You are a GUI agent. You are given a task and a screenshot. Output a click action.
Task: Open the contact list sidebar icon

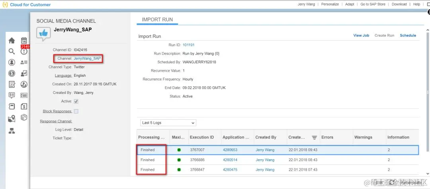click(x=24, y=62)
